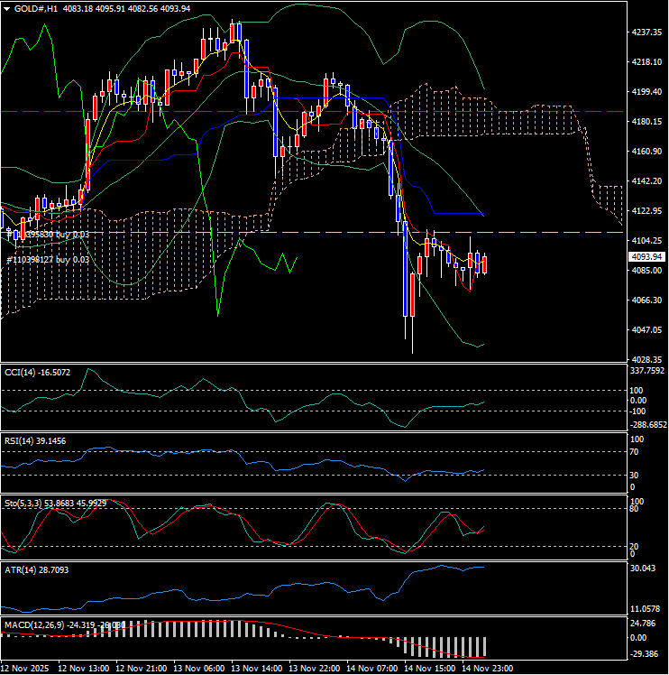This screenshot has height=675, width=669.
Task: Click the GOLD#,H1 chart title text
Action: tap(32, 8)
